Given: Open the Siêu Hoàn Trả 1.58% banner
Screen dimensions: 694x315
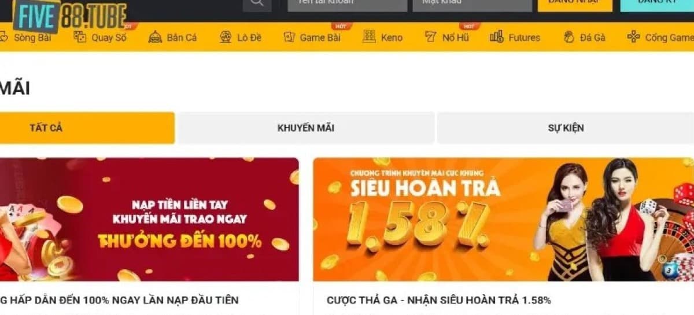Looking at the screenshot, I should 504,220.
